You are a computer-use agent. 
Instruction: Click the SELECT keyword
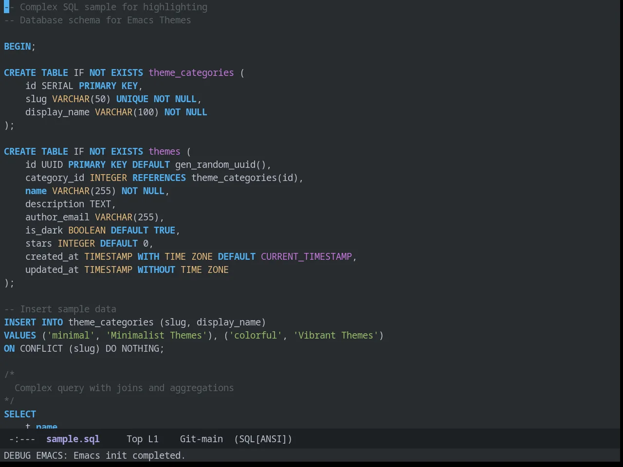click(20, 414)
